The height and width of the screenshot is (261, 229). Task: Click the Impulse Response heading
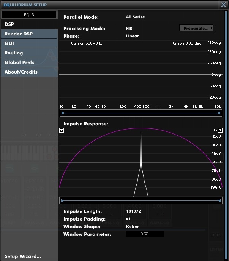click(85, 124)
